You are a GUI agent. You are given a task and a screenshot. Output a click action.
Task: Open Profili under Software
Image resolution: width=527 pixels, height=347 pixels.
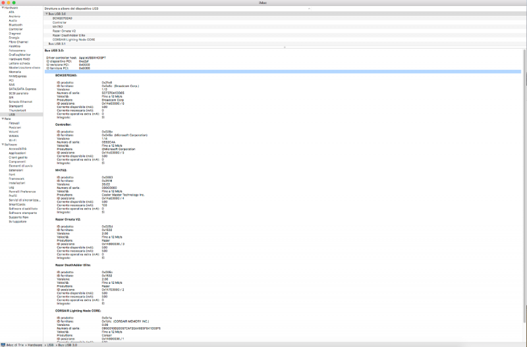(13, 196)
